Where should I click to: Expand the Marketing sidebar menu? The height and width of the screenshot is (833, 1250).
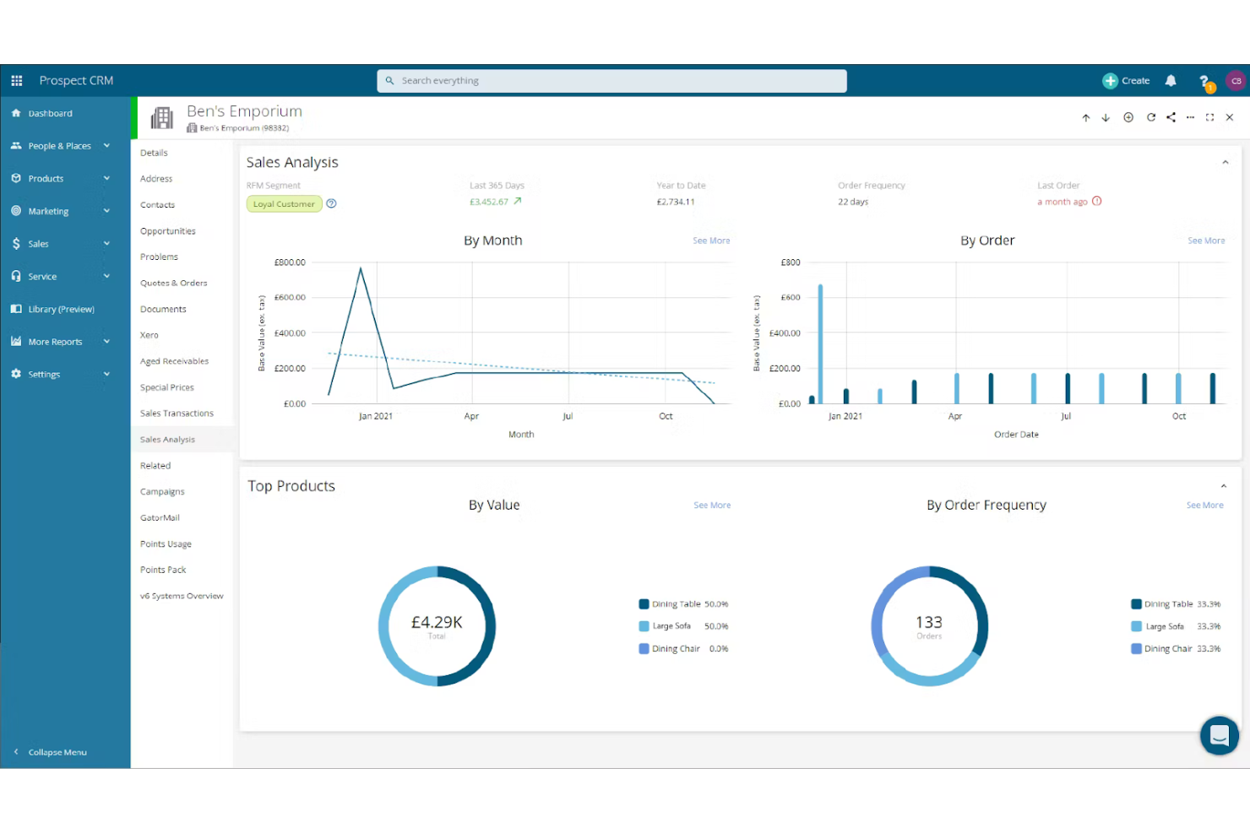[61, 211]
